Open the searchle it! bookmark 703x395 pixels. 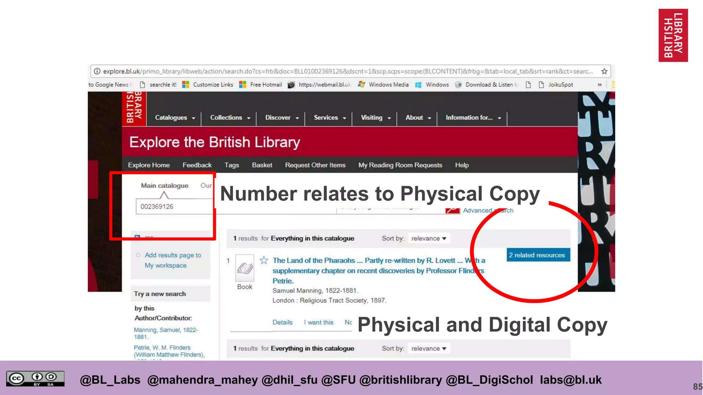[x=158, y=85]
